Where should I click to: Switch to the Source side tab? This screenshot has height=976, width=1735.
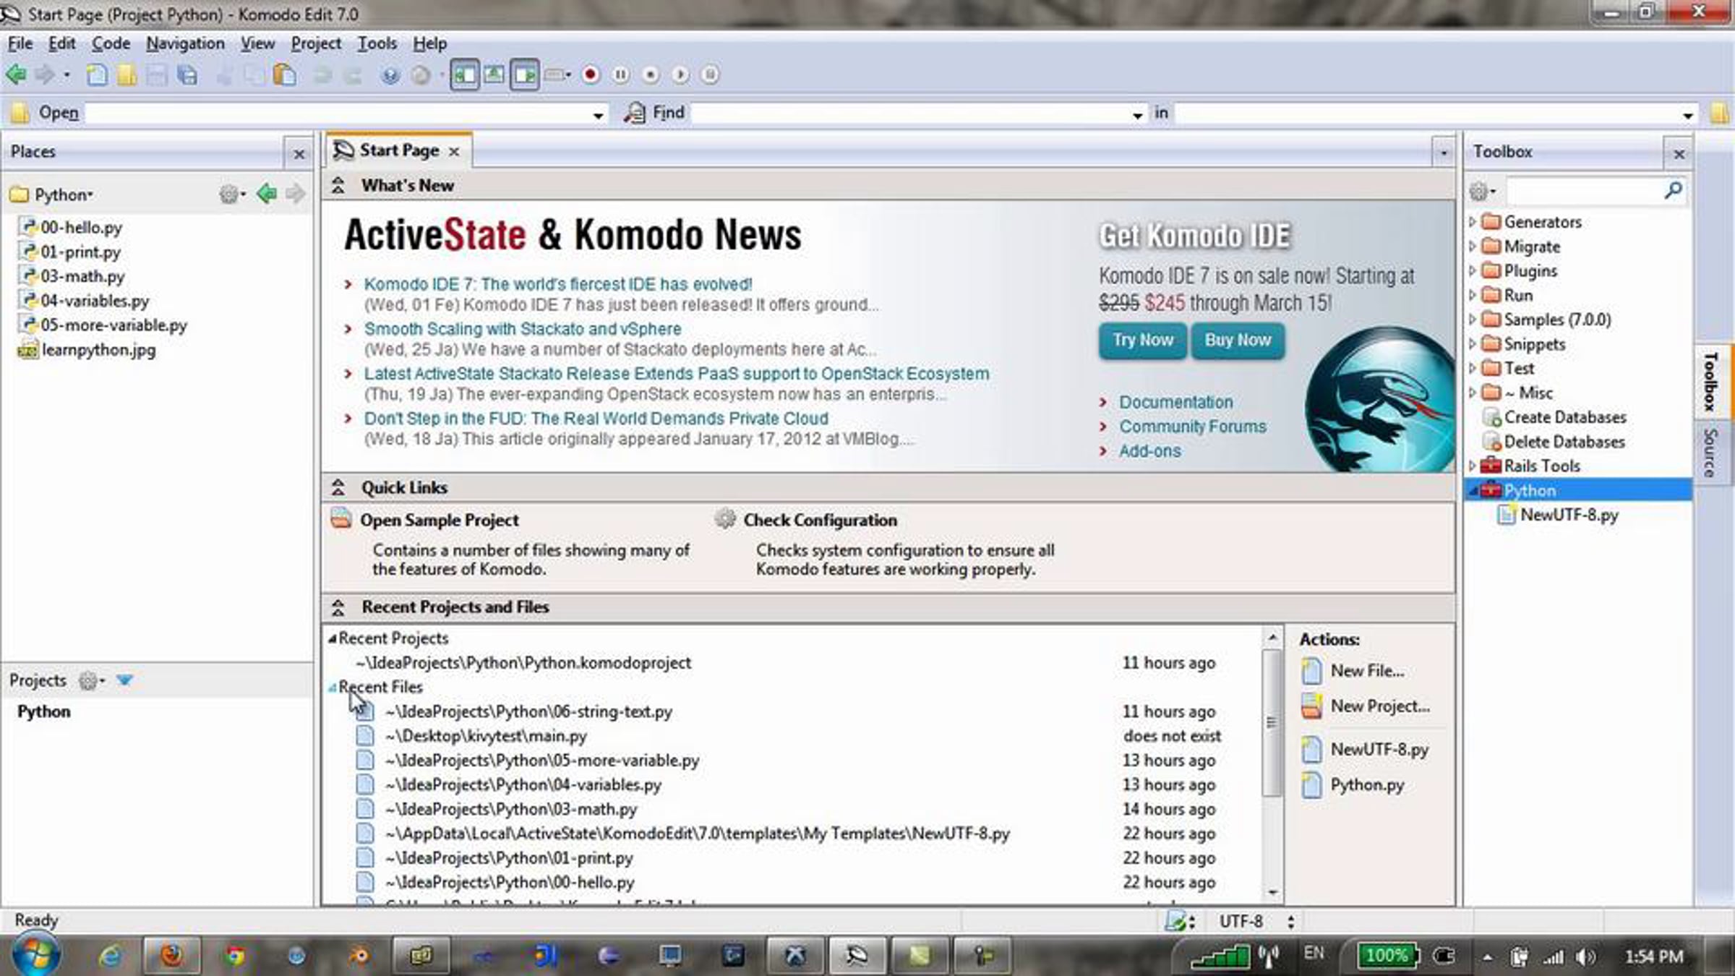click(x=1711, y=453)
